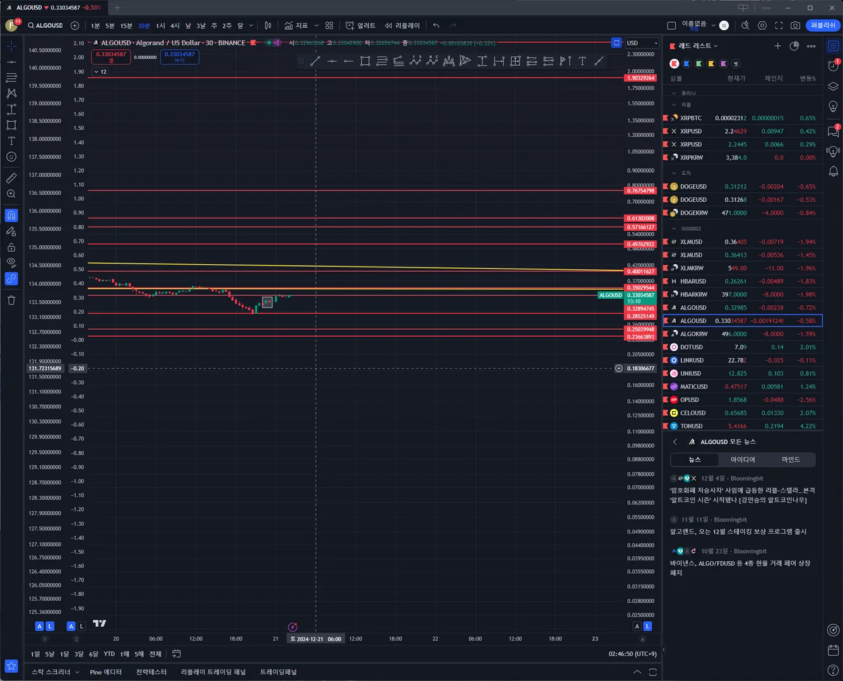The width and height of the screenshot is (843, 681).
Task: Select the crosshair cursor tool
Action: (11, 46)
